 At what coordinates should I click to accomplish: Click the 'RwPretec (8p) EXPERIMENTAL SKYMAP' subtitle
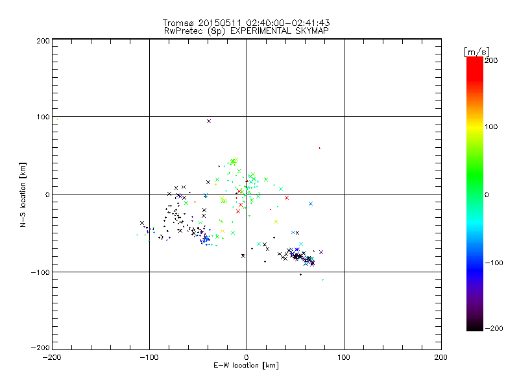click(247, 31)
